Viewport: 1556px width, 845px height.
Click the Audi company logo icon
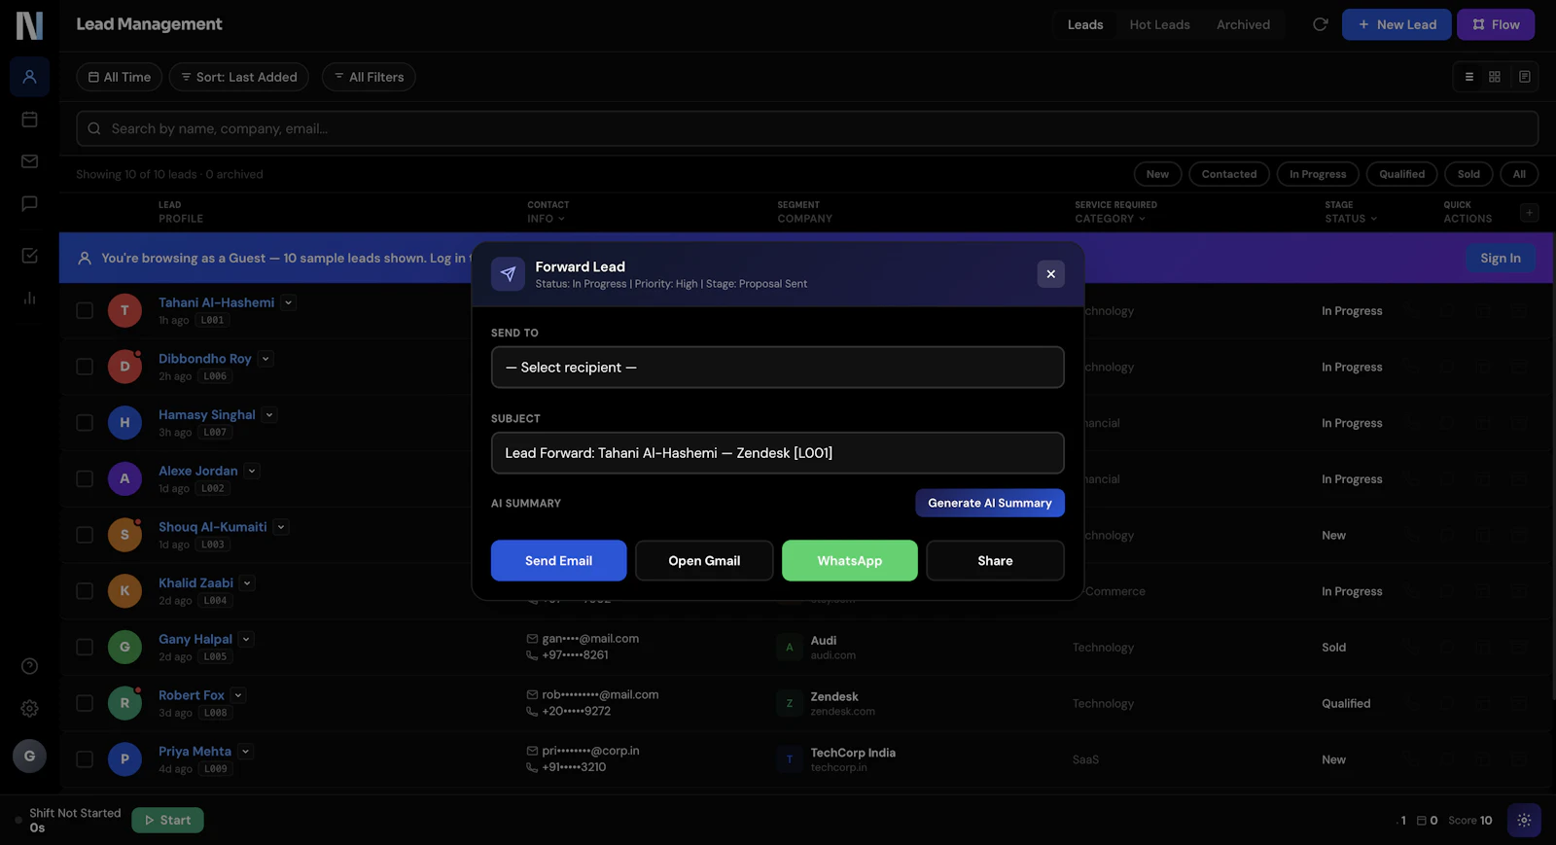(790, 647)
